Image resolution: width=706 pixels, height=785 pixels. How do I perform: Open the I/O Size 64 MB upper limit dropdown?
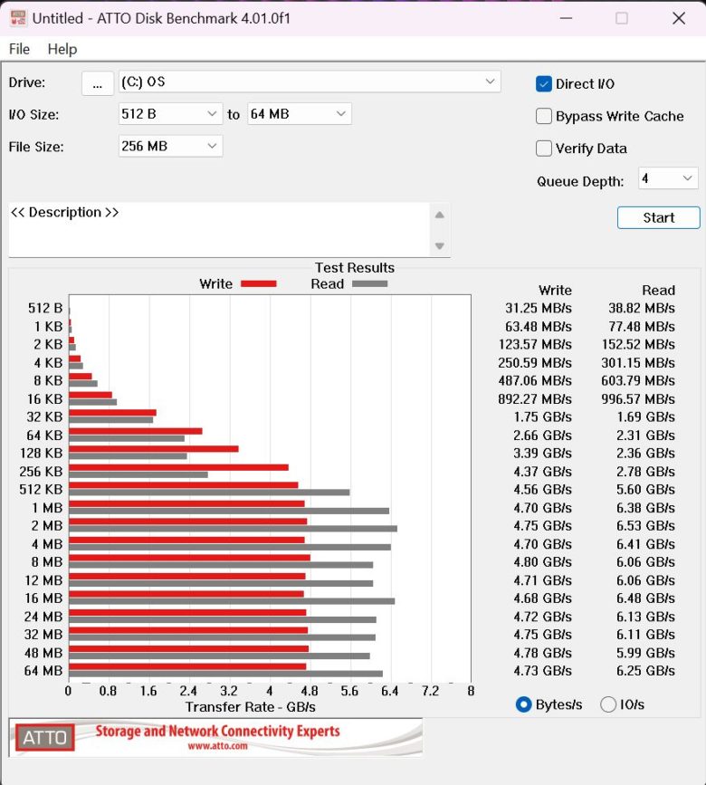(300, 114)
